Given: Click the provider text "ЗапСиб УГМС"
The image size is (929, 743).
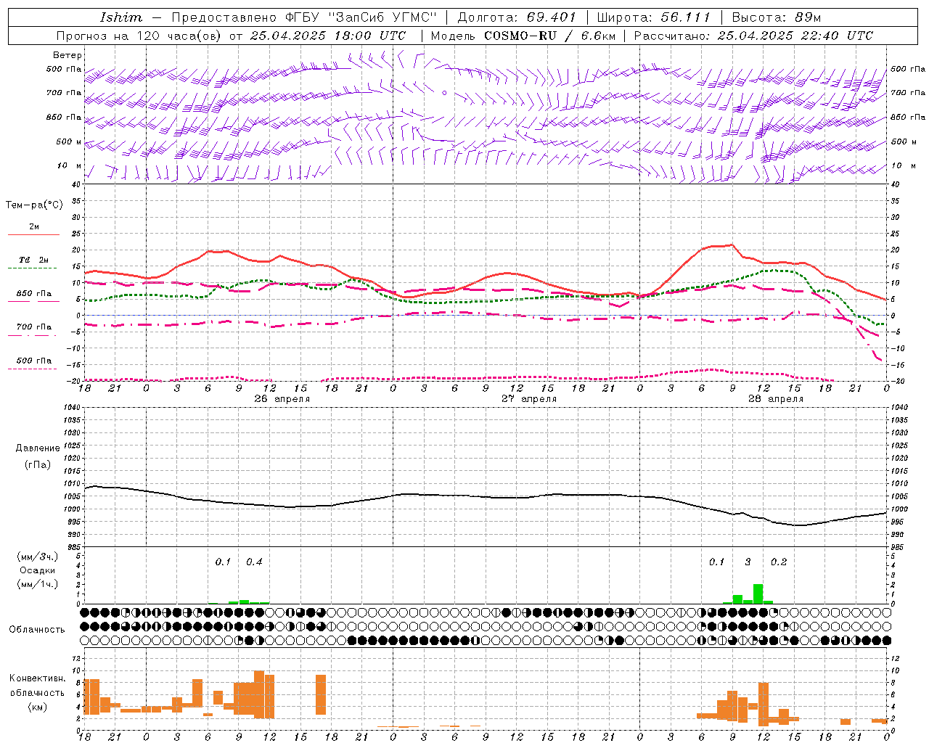Looking at the screenshot, I should (x=383, y=17).
